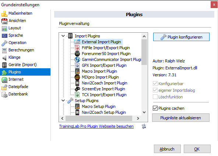Click the Konfigurierbar checkbox
Image resolution: width=218 pixels, height=156 pixels.
coord(155,84)
